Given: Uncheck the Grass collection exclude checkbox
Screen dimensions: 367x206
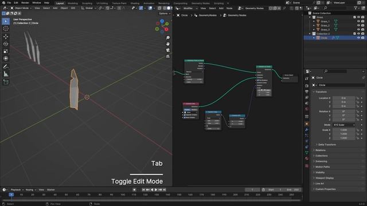Looking at the screenshot, I should pos(354,17).
